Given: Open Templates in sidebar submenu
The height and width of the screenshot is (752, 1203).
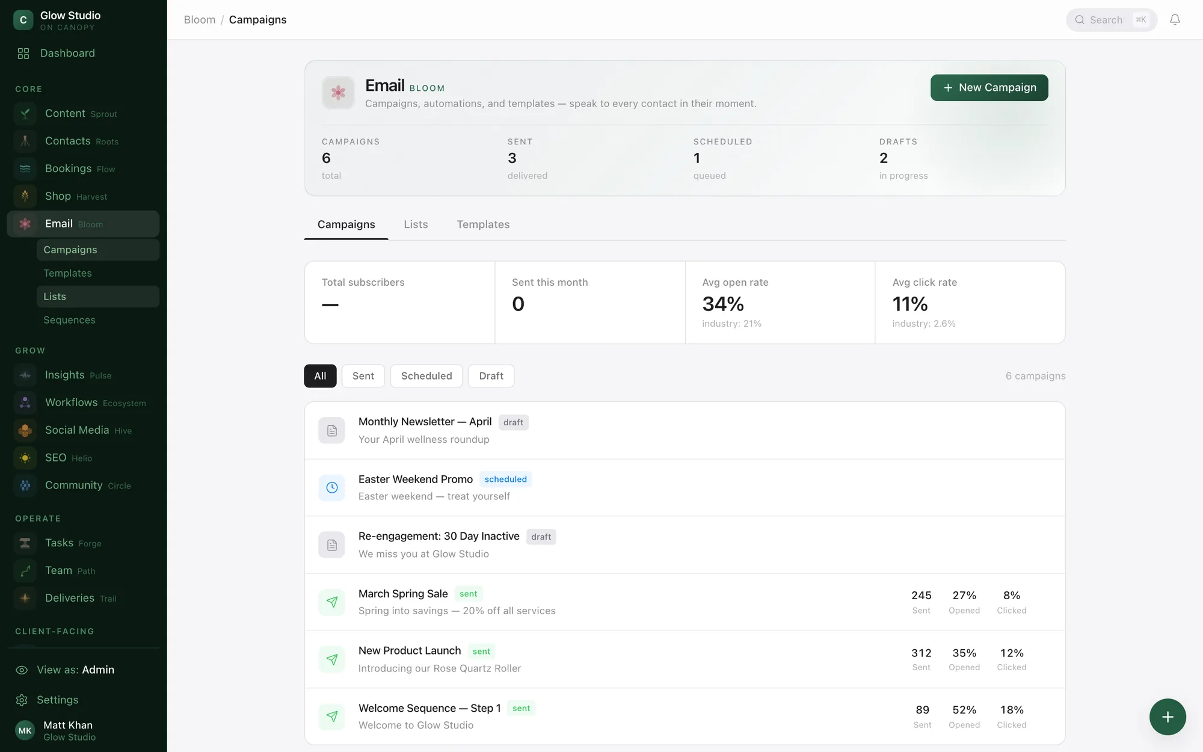Looking at the screenshot, I should tap(98, 273).
